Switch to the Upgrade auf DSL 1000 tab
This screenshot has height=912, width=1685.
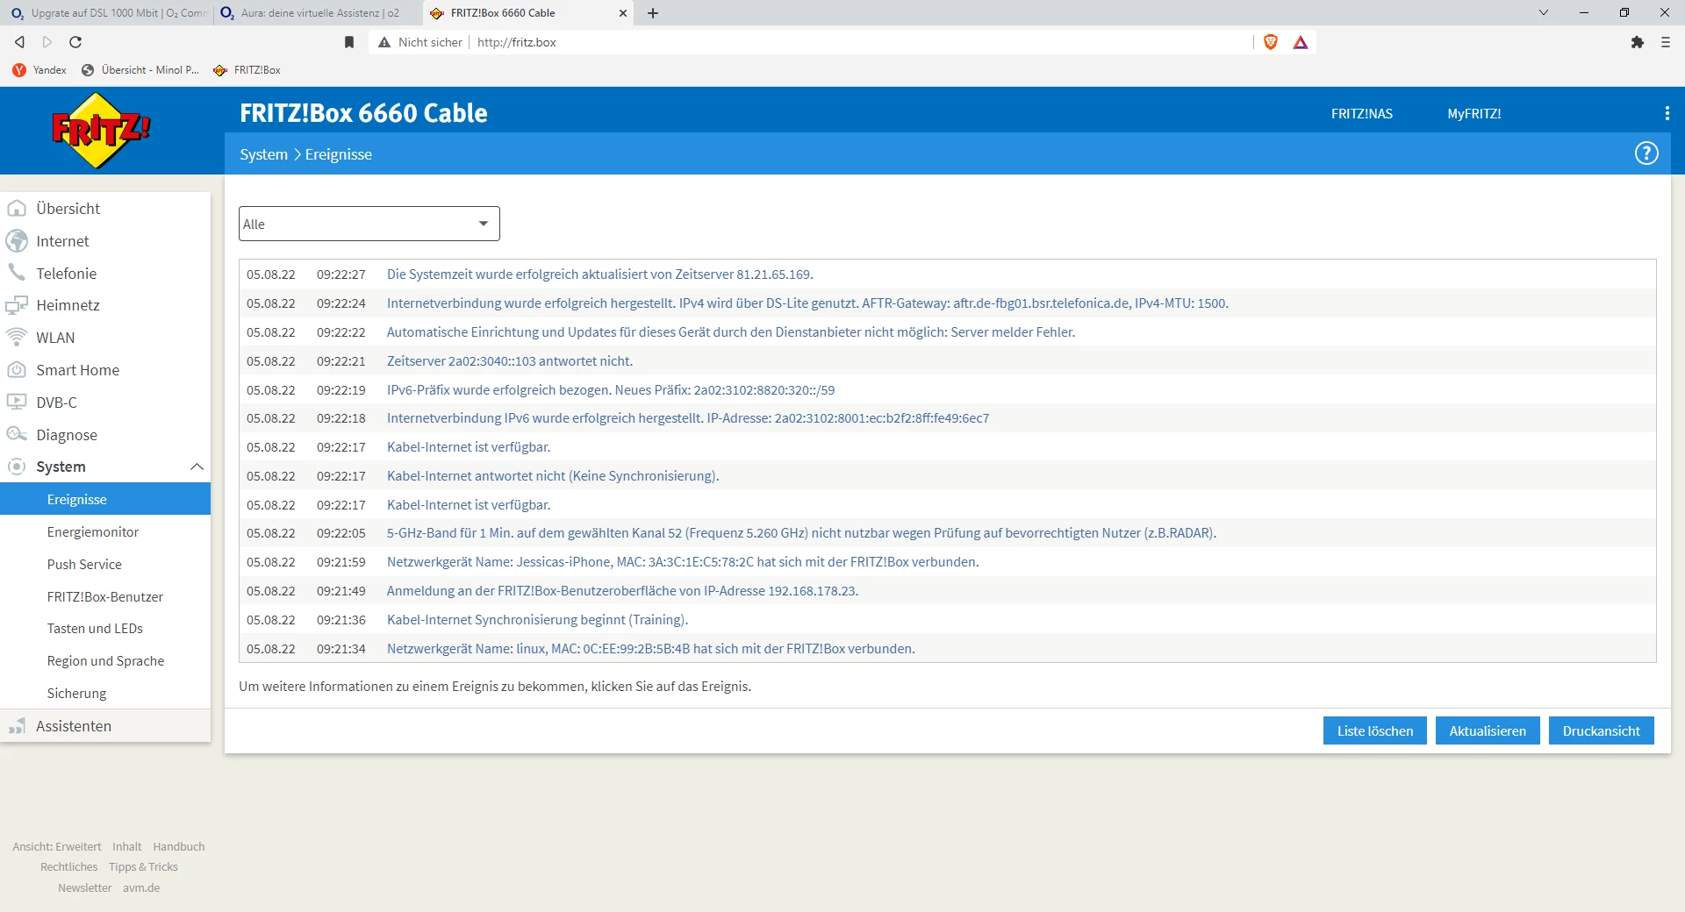pos(109,13)
